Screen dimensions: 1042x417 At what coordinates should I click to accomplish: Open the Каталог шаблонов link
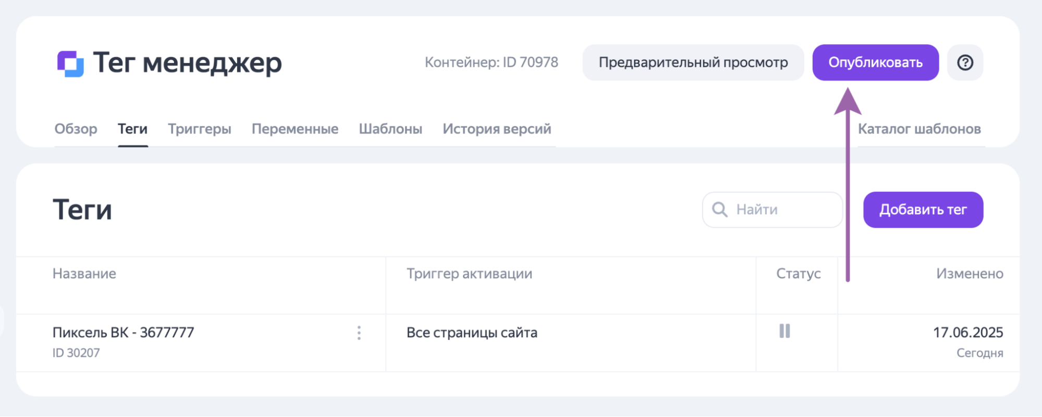click(x=920, y=129)
